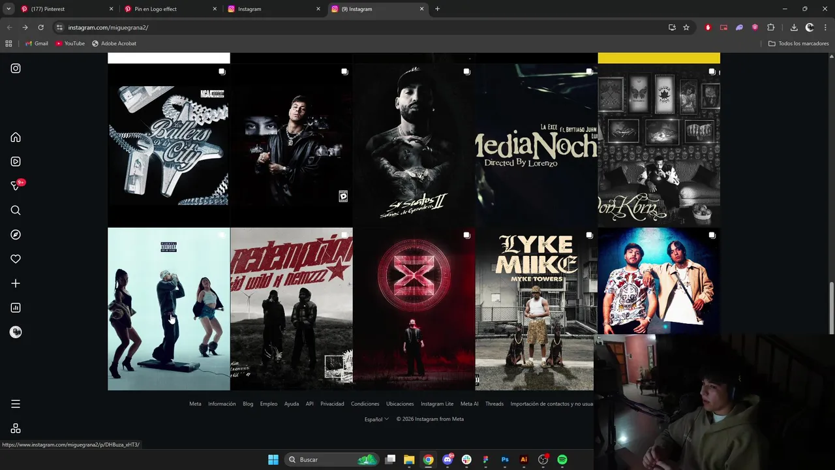Switch to the (177) Pinterest tab
Image resolution: width=835 pixels, height=470 pixels.
click(67, 9)
